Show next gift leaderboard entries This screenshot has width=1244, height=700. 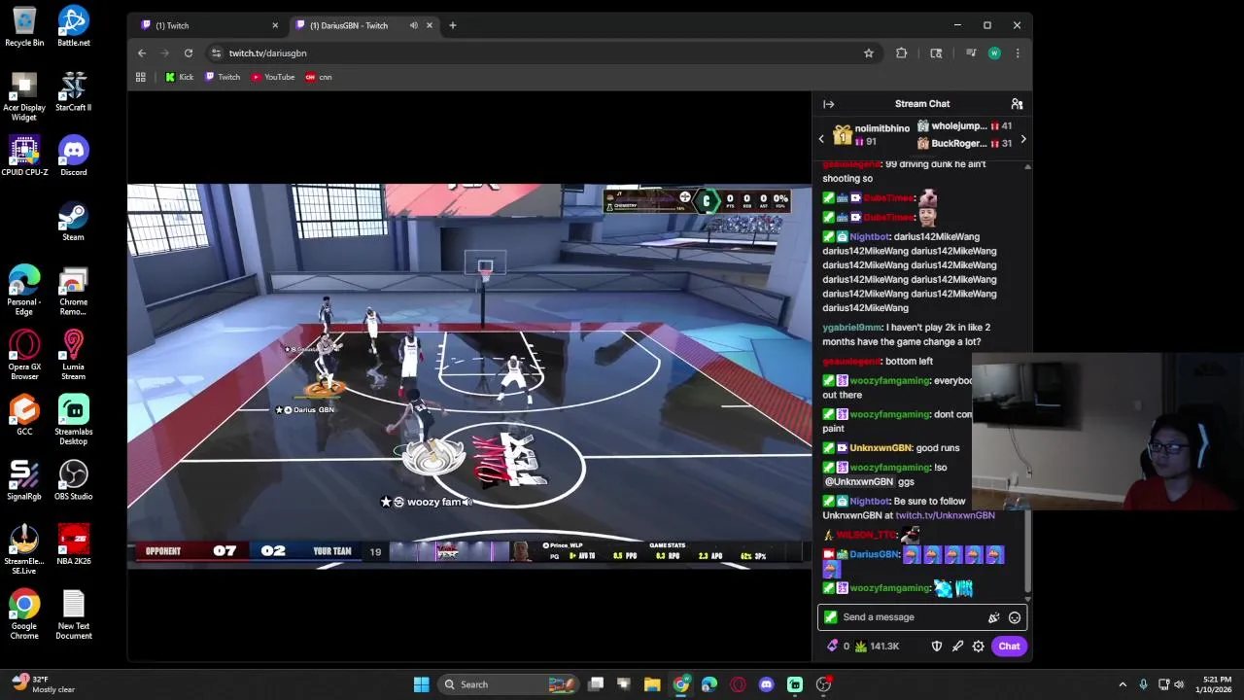[1022, 140]
